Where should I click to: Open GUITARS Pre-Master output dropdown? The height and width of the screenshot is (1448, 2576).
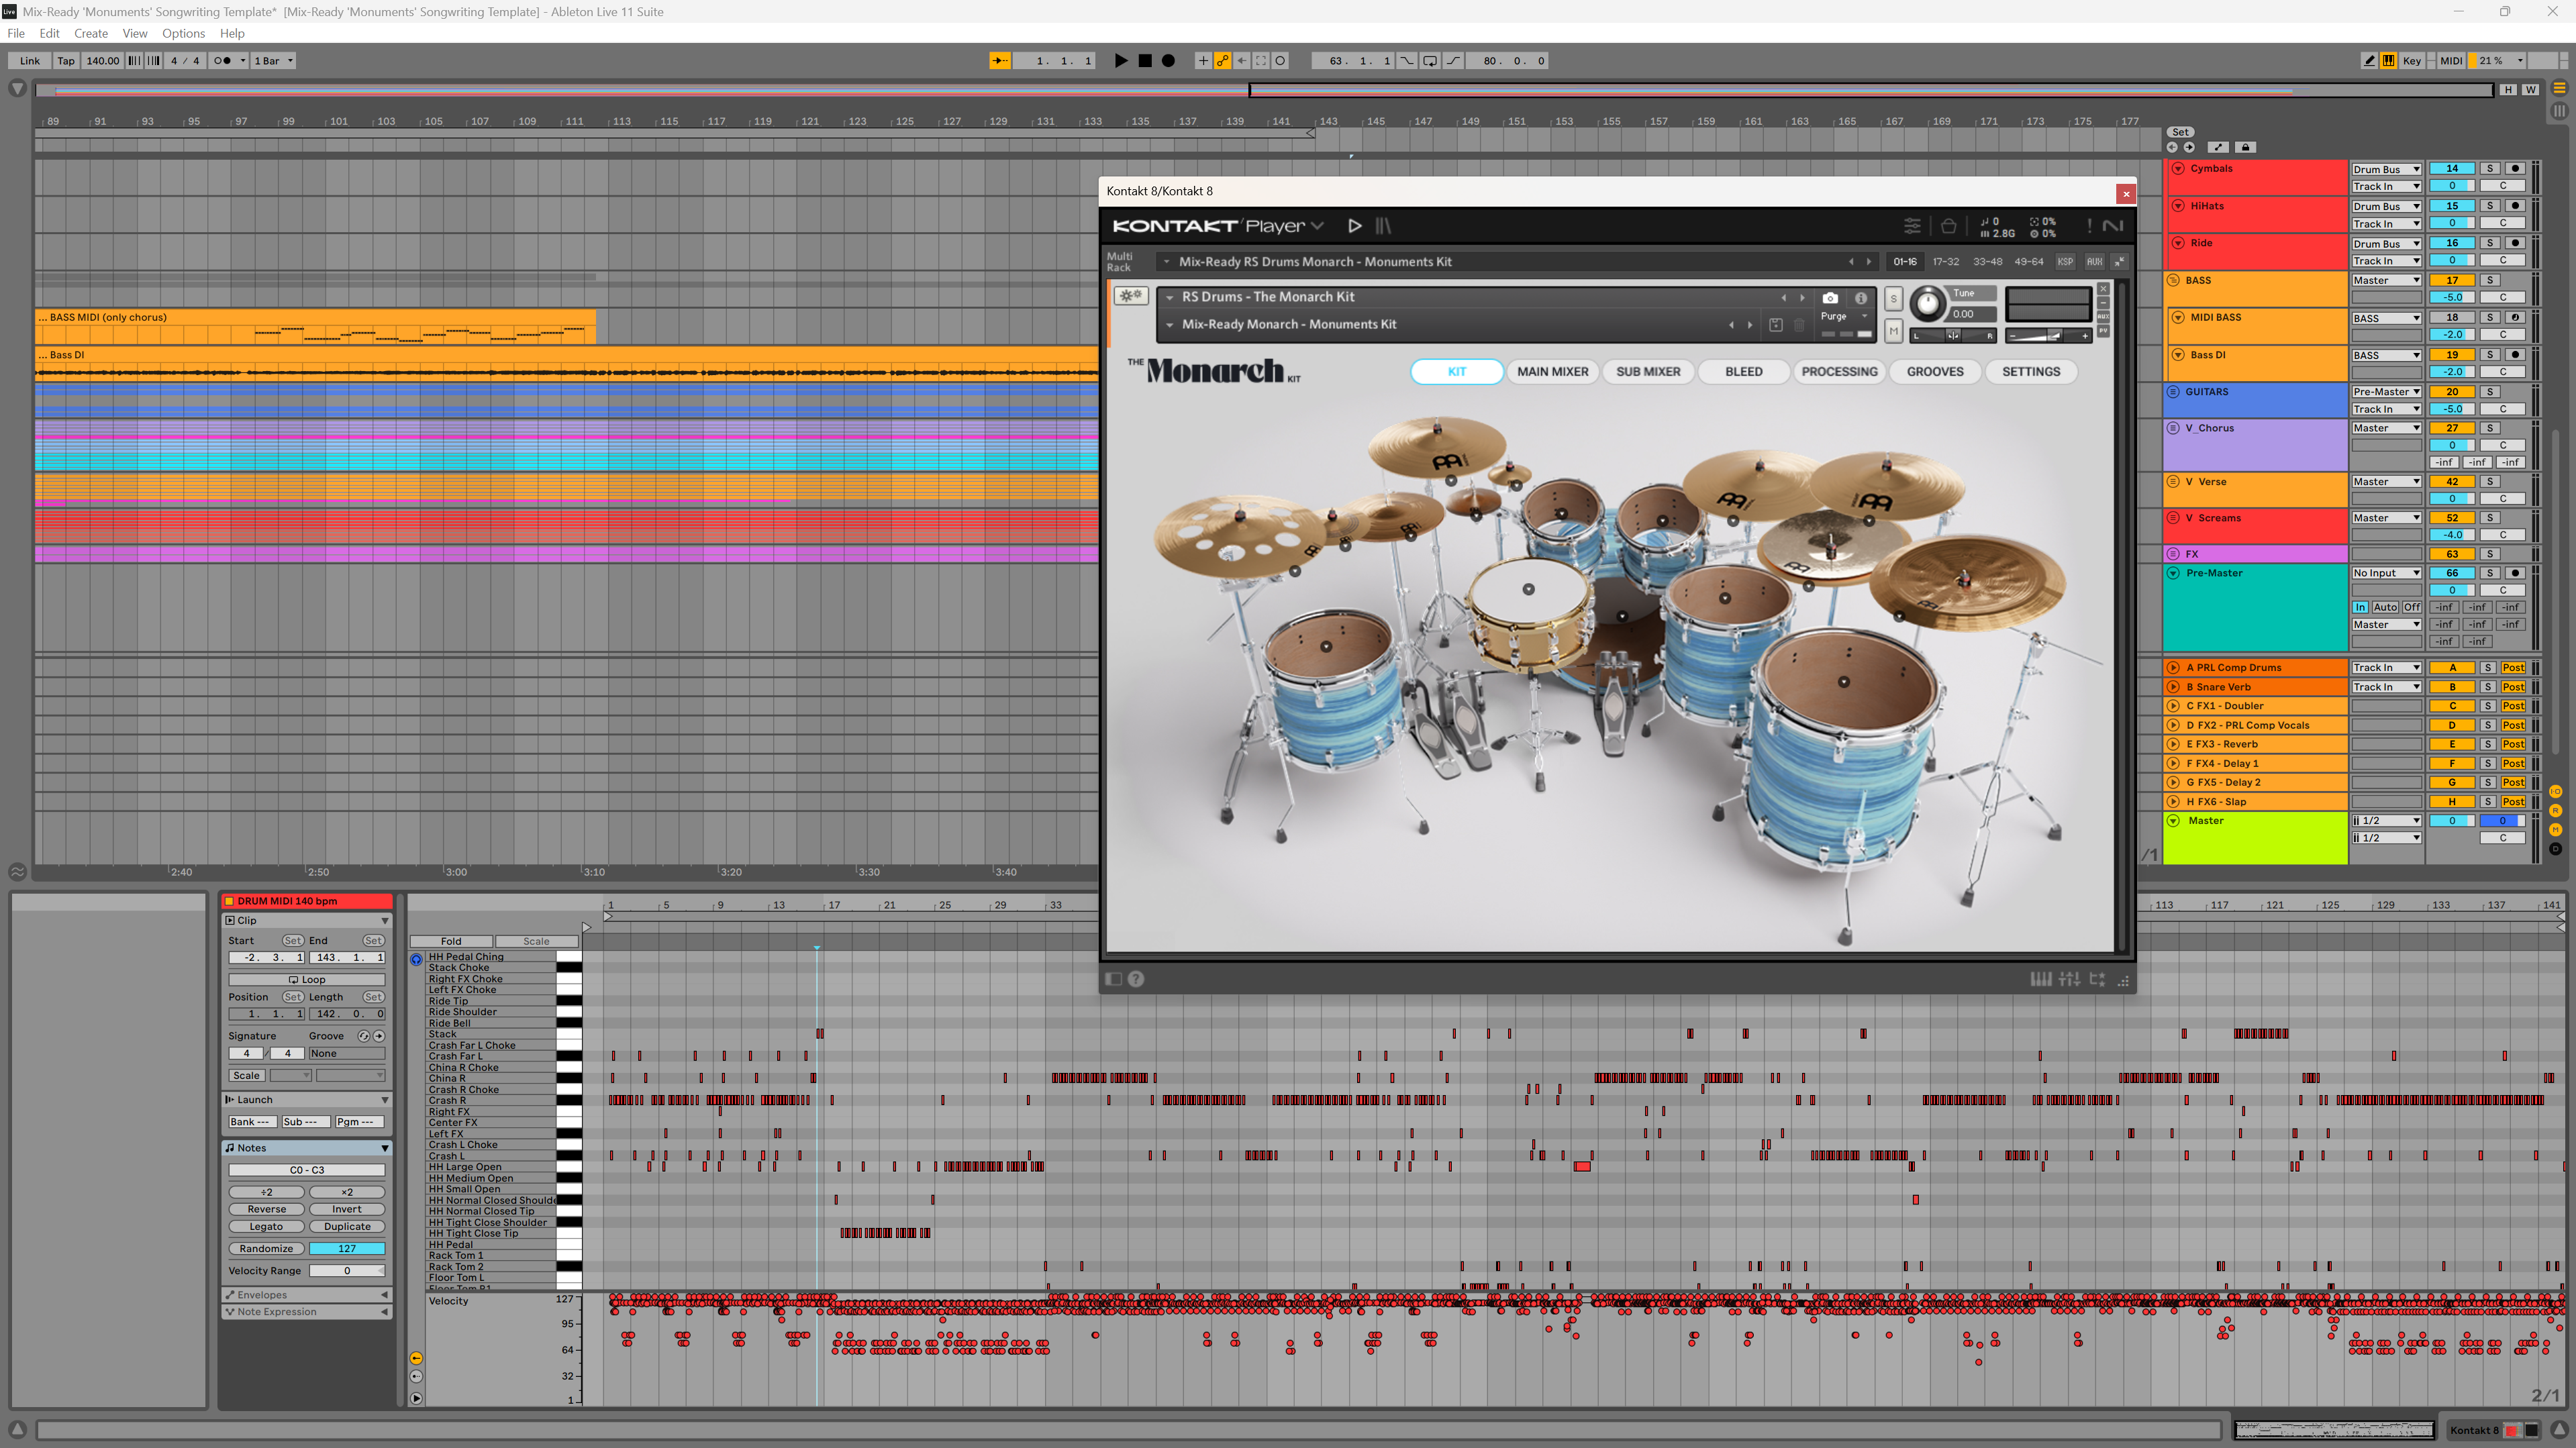(x=2386, y=392)
